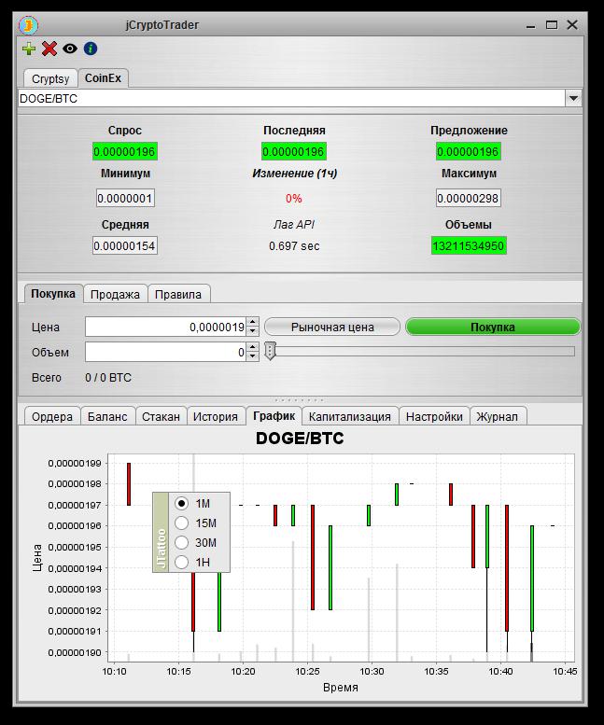Click the JTattoo popup side label
604x725 pixels.
click(x=161, y=533)
